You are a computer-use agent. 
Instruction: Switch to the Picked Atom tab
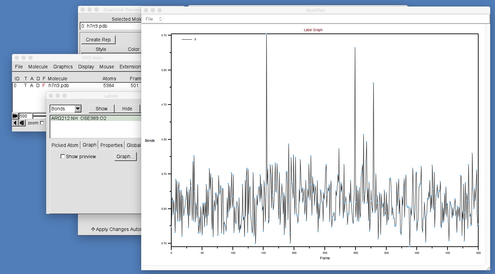coord(65,145)
